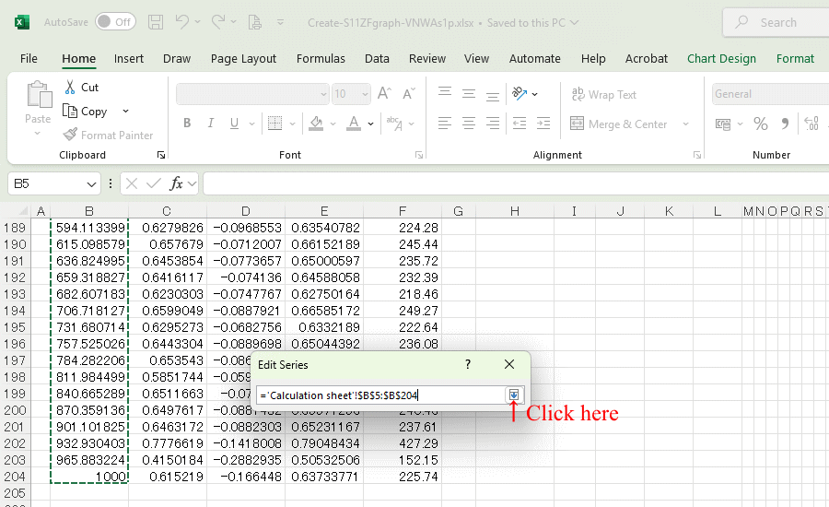Screen dimensions: 829x507
Task: Click the Help question mark in Edit Series
Action: (x=468, y=364)
